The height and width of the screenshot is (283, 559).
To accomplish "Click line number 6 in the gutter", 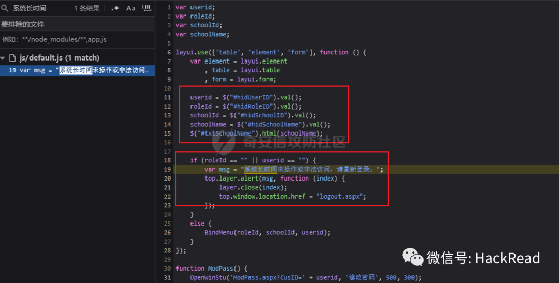I will [169, 52].
